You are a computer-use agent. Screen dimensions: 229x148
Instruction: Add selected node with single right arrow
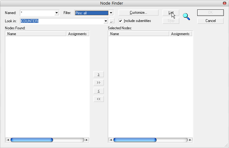point(98,74)
